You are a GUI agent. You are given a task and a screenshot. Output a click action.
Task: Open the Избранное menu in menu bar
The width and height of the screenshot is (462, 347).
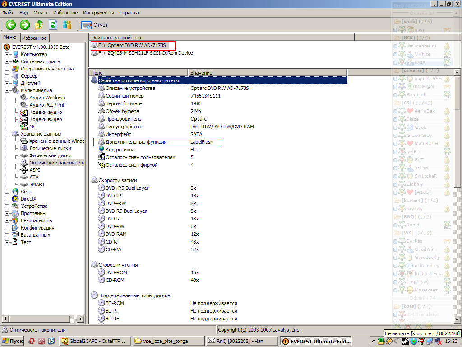[65, 13]
